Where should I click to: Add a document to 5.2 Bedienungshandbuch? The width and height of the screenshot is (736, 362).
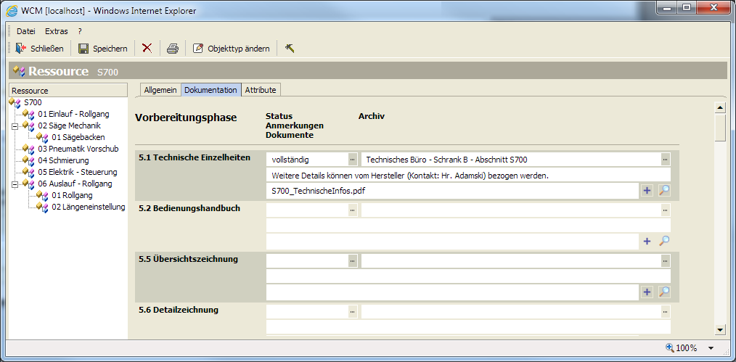pos(647,242)
